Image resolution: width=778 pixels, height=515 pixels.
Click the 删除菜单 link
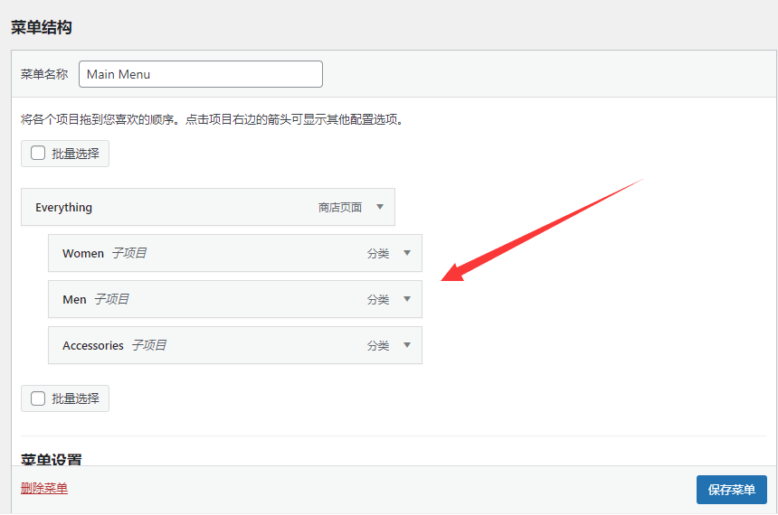[x=44, y=489]
